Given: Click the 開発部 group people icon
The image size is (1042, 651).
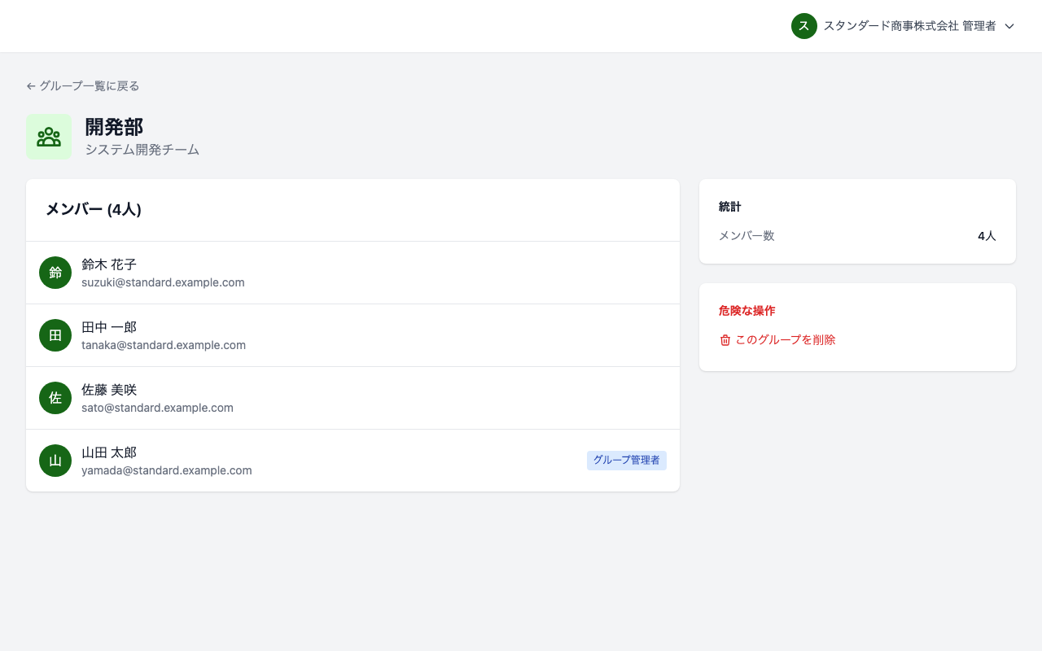Looking at the screenshot, I should click(x=49, y=137).
